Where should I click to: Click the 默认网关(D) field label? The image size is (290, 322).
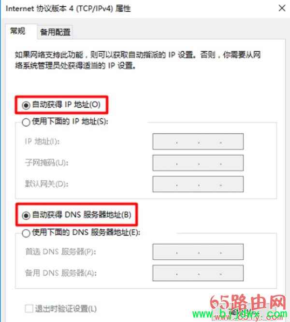pyautogui.click(x=46, y=184)
